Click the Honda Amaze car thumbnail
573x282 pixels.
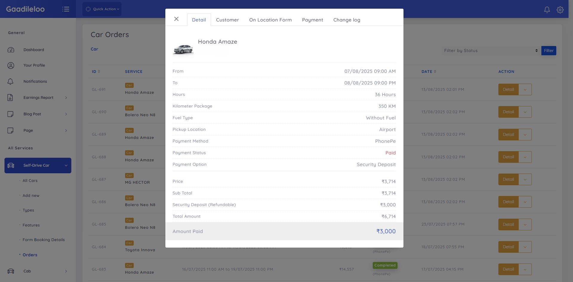coord(183,49)
